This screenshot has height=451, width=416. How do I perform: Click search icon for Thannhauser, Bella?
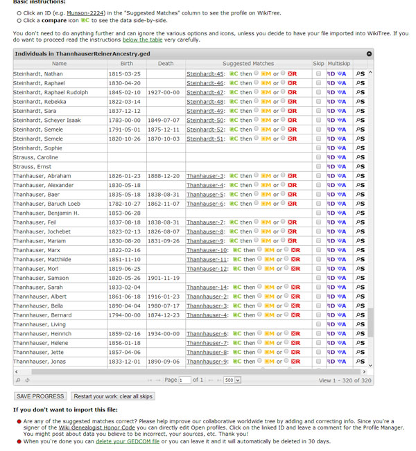click(x=360, y=306)
